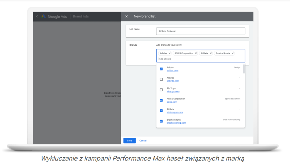Remove the Adidas chip
This screenshot has height=165, width=290.
(169, 53)
